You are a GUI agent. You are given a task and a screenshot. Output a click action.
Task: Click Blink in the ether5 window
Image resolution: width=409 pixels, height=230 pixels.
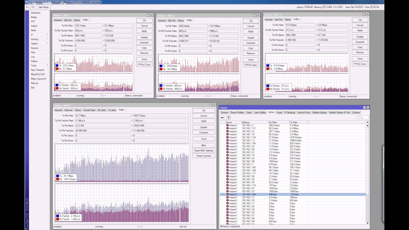pos(204,145)
